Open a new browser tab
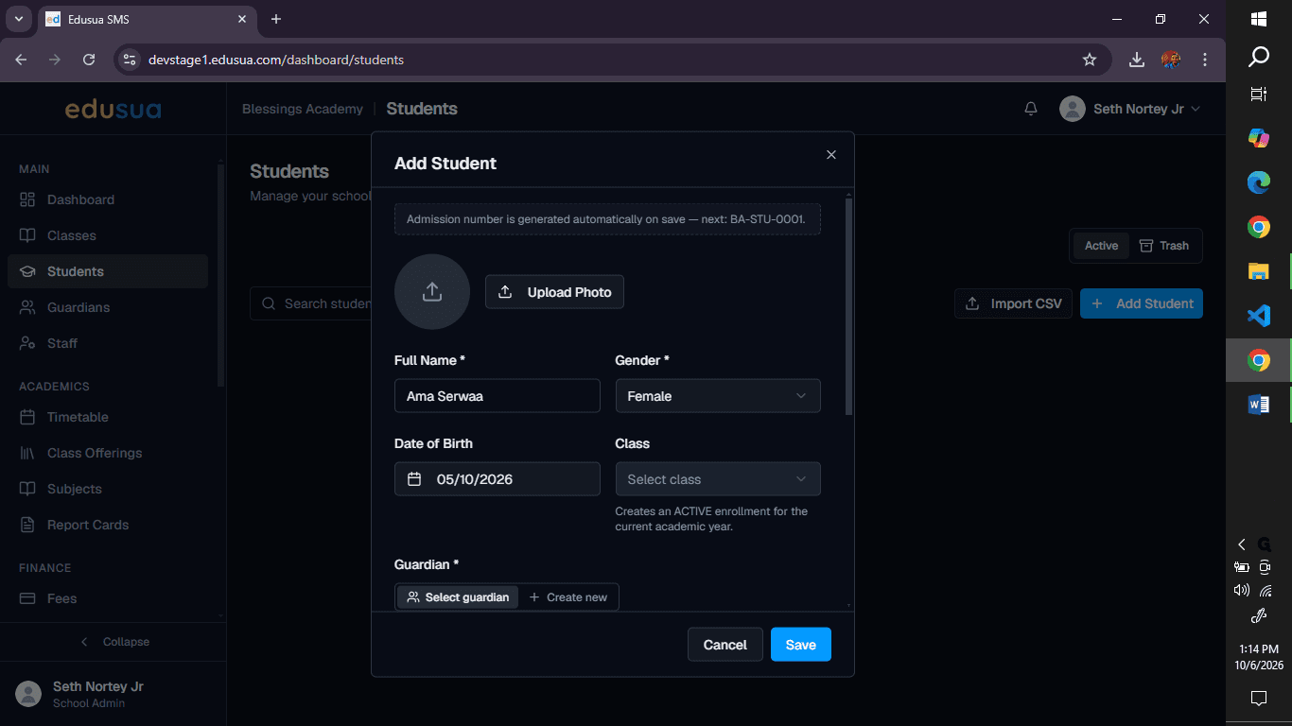1292x726 pixels. (276, 19)
